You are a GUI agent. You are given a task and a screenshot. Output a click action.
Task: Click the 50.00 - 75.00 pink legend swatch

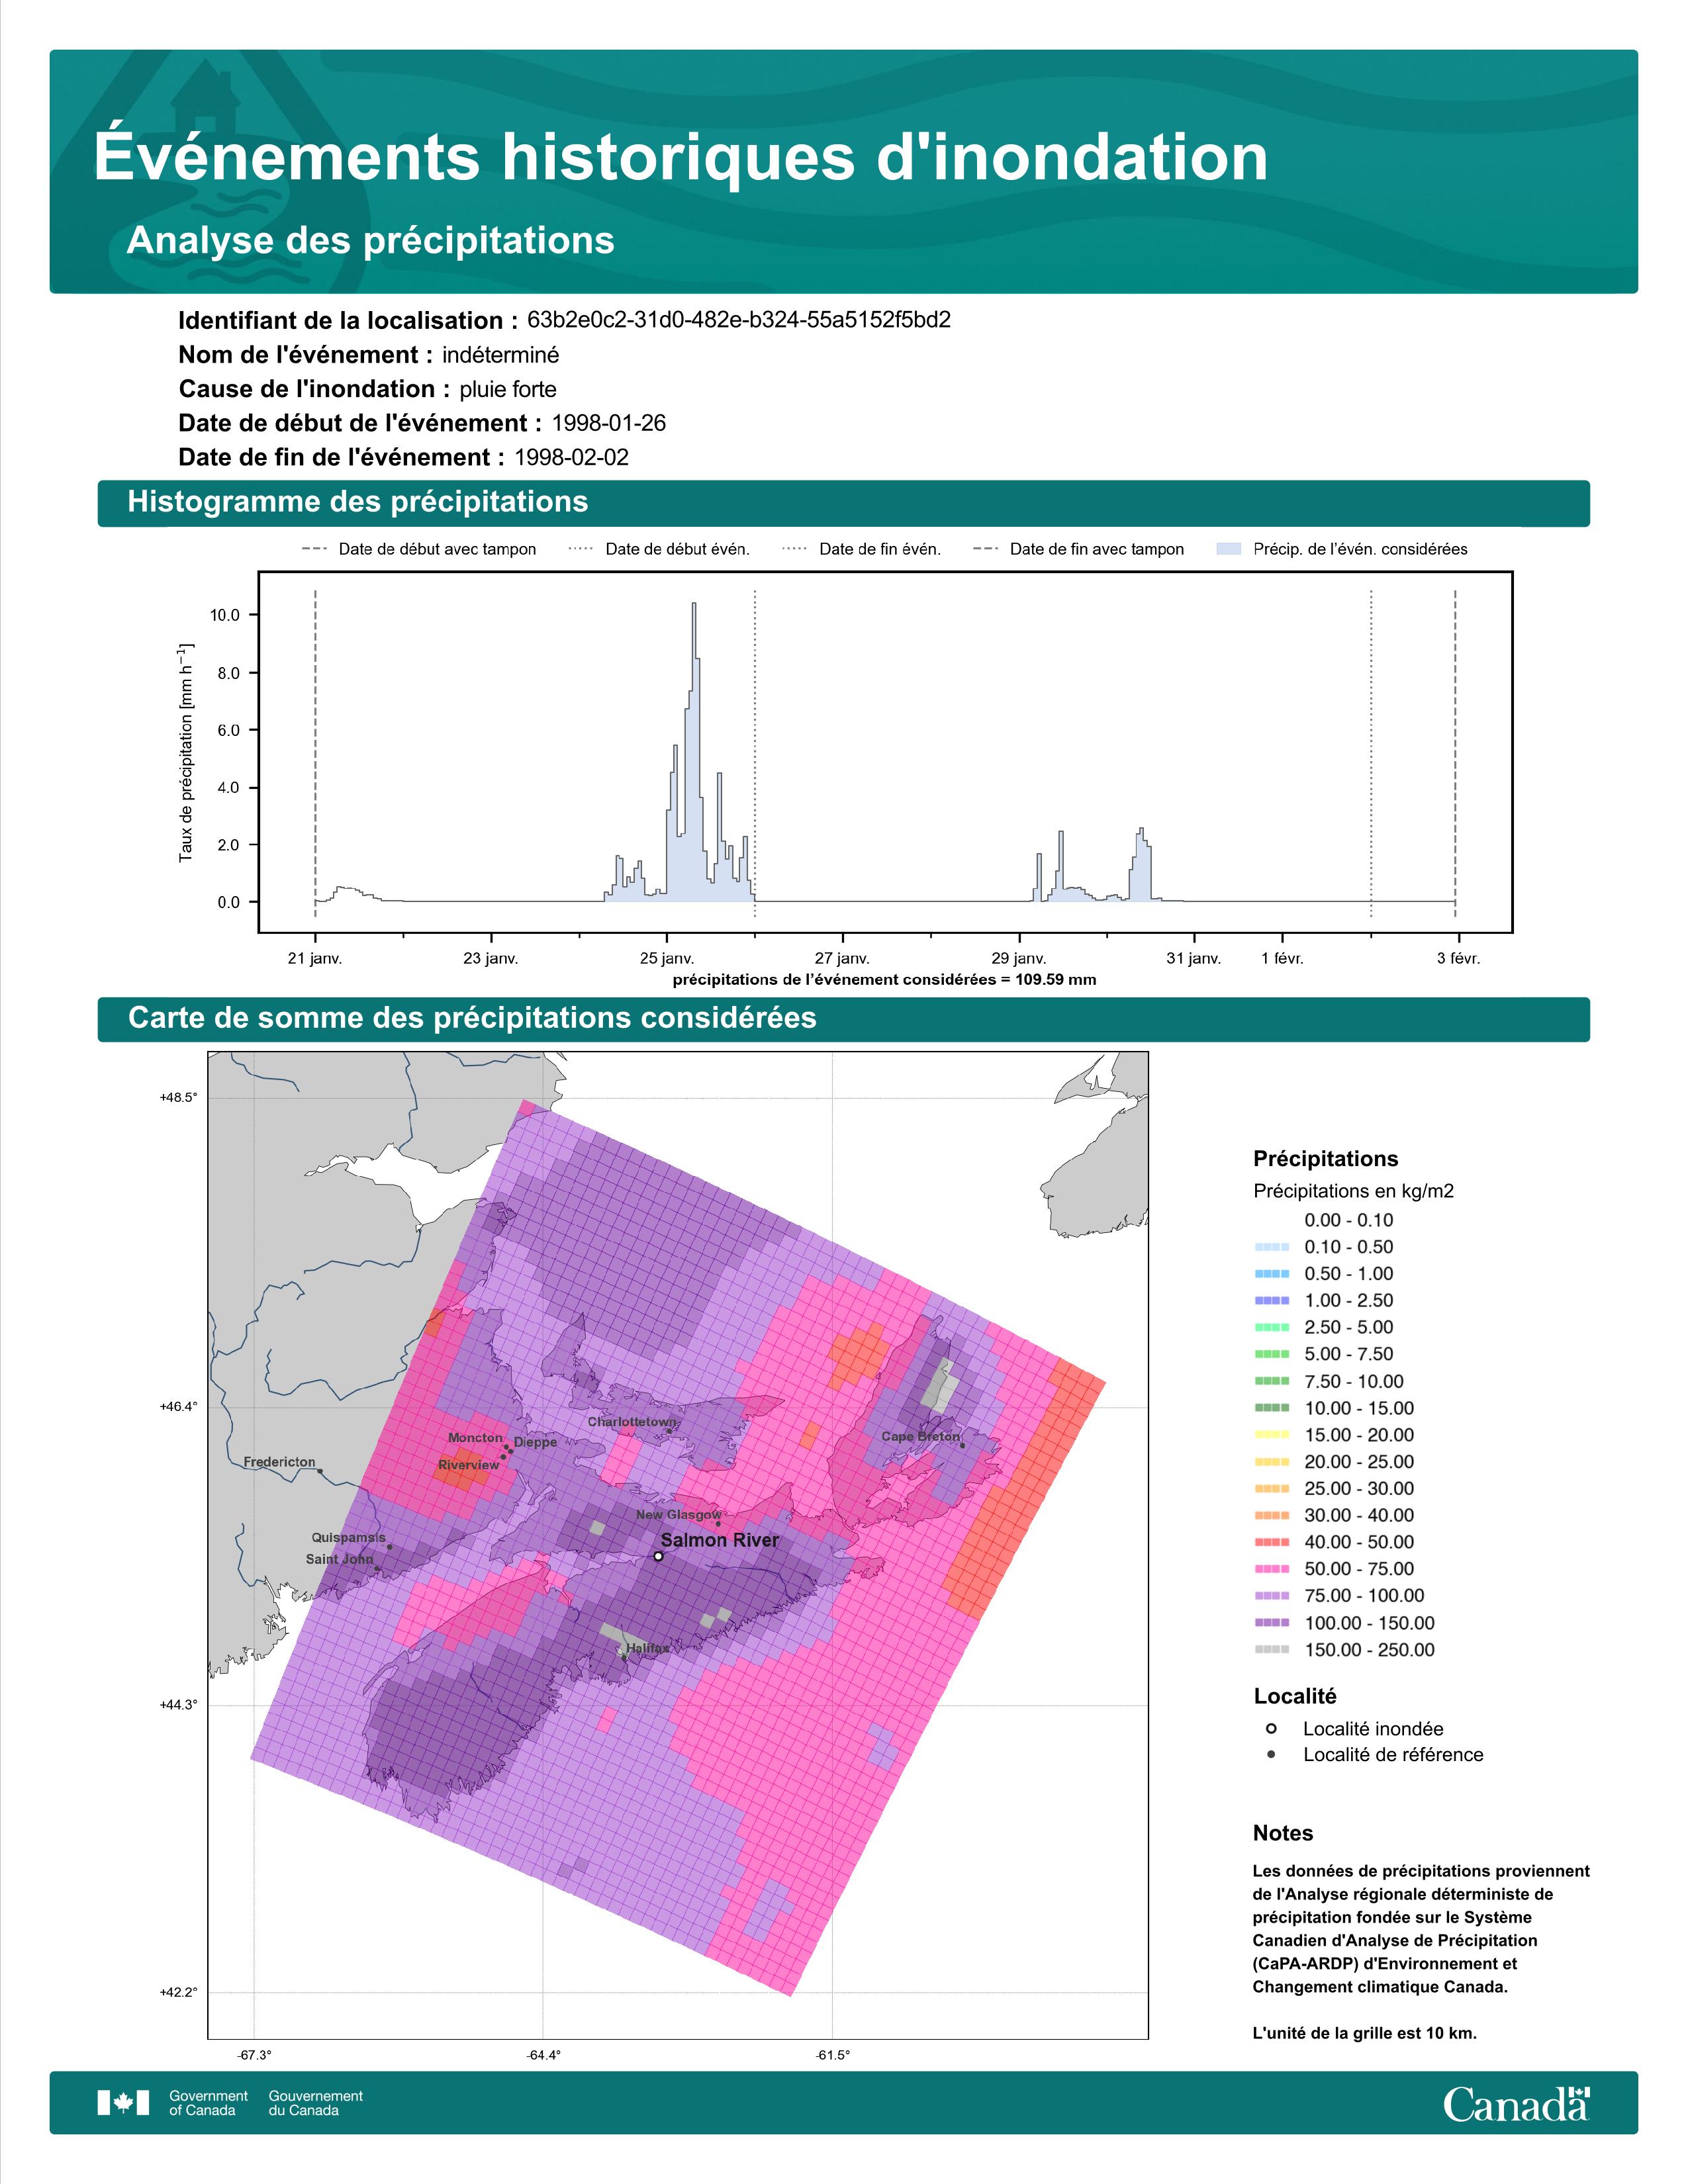click(1271, 1569)
